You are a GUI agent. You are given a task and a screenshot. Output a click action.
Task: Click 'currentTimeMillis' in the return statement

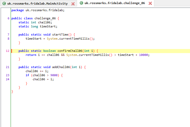click(94, 55)
